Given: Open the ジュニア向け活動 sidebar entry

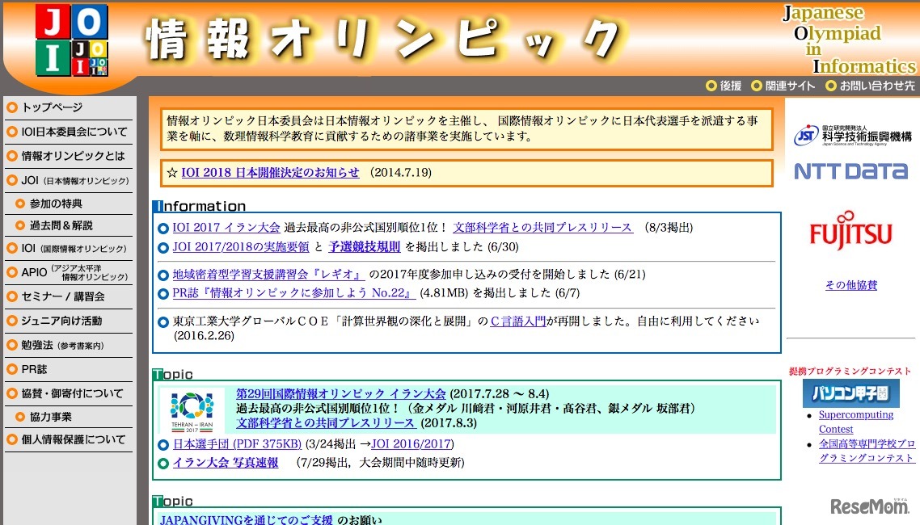Looking at the screenshot, I should pos(61,321).
